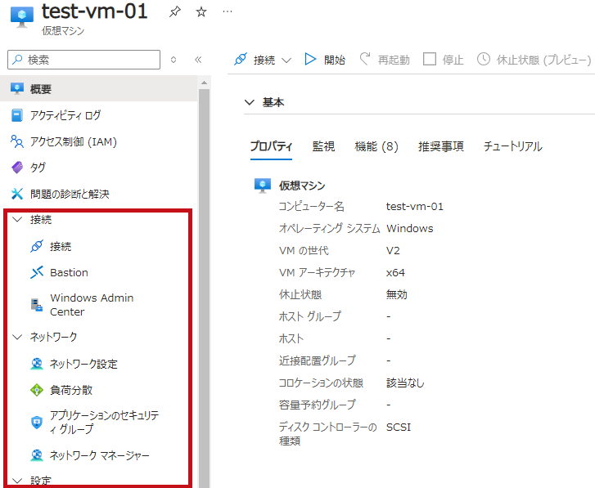
Task: Click the 仮想マシン heading monitor icon
Action: [262, 186]
